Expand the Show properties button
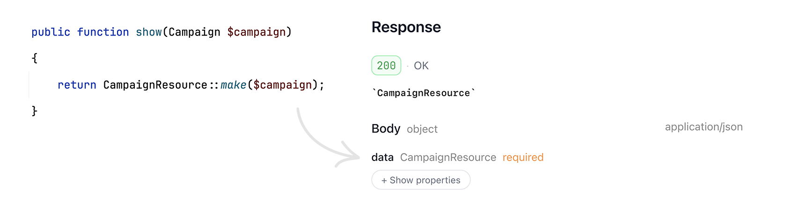Screen dimensions: 792x215 click(x=421, y=180)
